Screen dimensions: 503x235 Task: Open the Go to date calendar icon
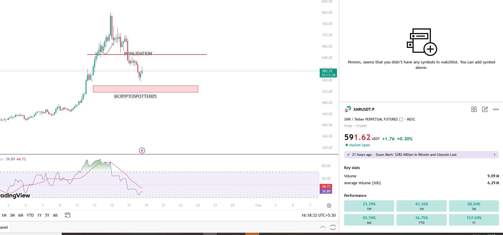[x=68, y=215]
